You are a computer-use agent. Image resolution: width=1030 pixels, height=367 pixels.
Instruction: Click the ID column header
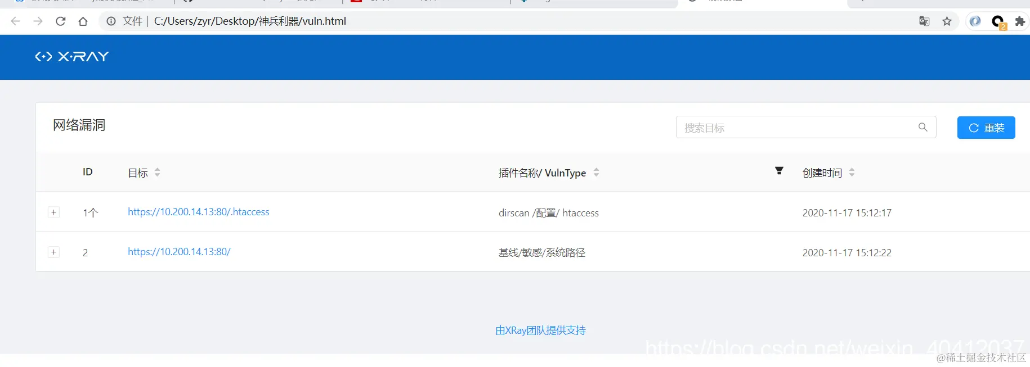[88, 172]
